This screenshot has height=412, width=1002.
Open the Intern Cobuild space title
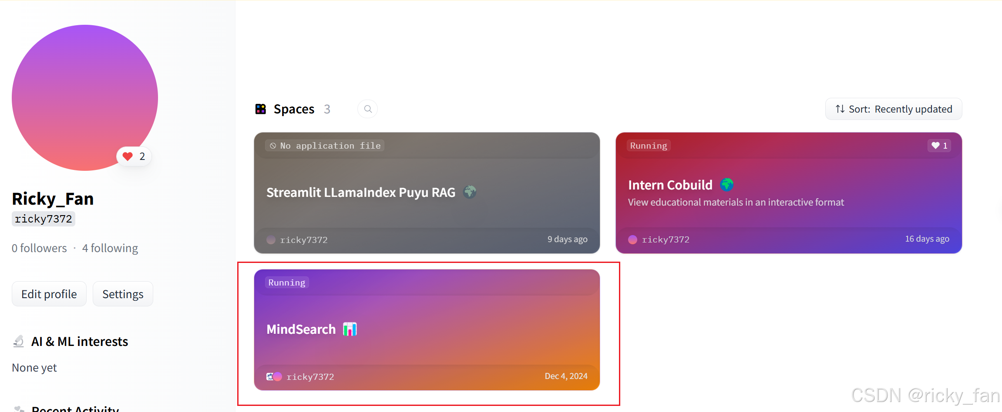[x=670, y=185]
